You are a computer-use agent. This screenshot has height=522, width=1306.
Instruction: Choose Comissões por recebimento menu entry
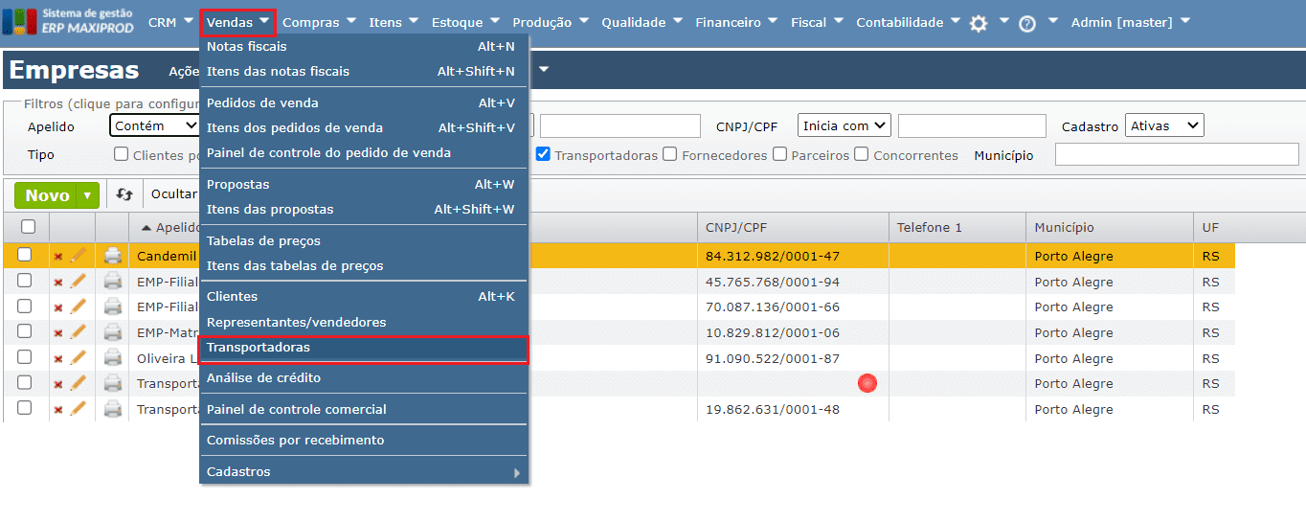coord(364,441)
